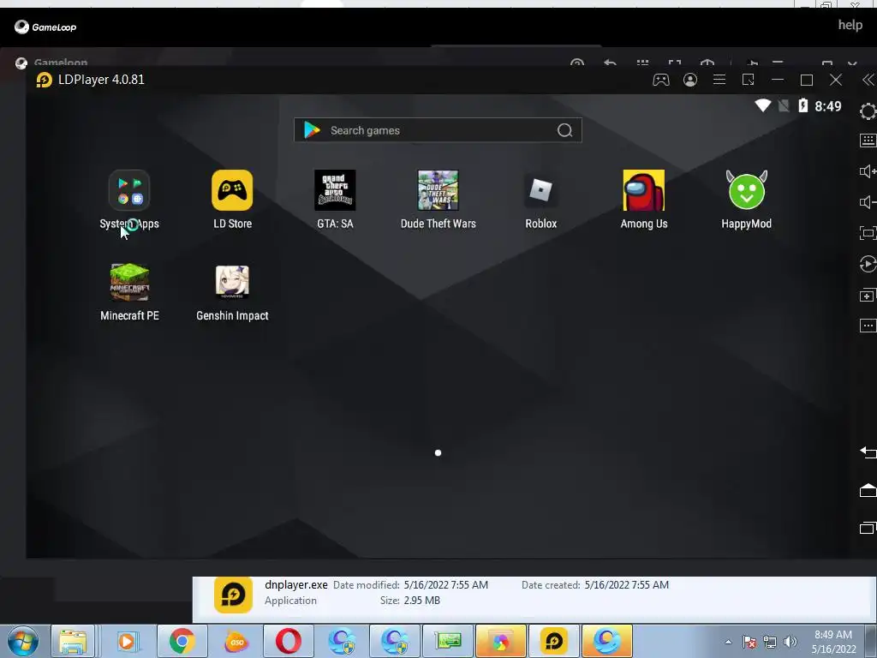877x658 pixels.
Task: Click the Android back button in sidebar
Action: coord(868,452)
